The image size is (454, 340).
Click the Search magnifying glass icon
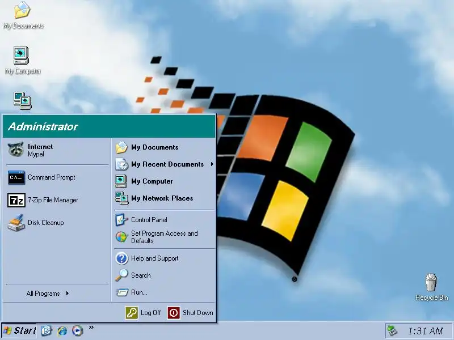click(121, 275)
